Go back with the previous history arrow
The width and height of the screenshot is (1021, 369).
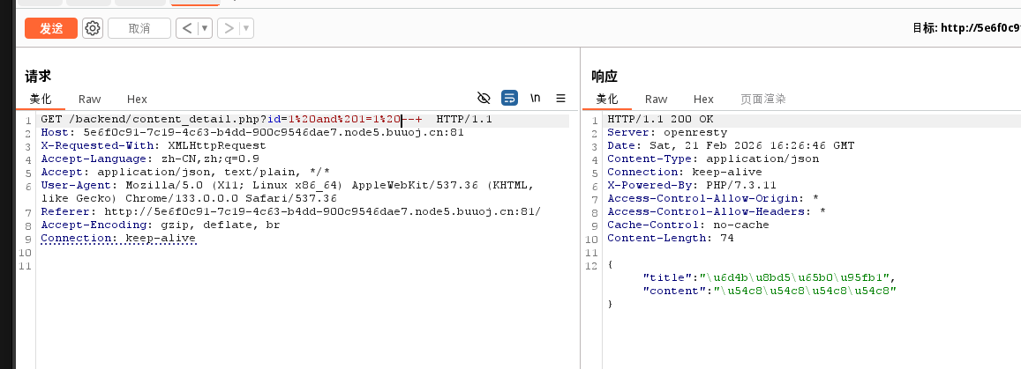click(x=188, y=28)
